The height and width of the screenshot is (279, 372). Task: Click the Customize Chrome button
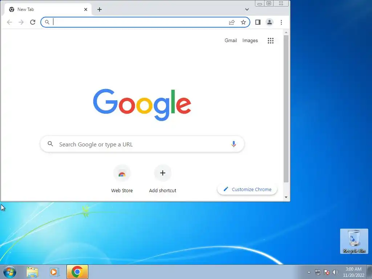(247, 189)
